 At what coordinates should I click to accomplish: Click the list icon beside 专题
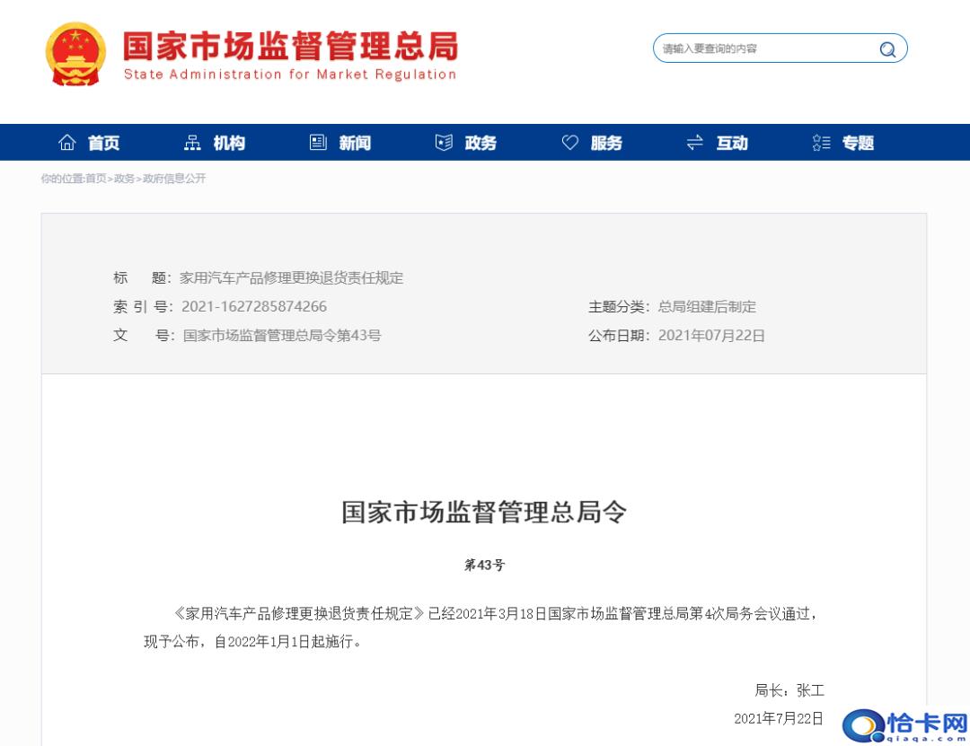click(x=821, y=143)
